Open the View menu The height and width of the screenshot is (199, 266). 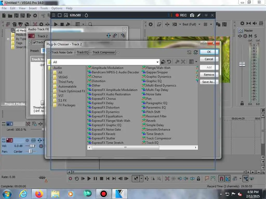22,8
